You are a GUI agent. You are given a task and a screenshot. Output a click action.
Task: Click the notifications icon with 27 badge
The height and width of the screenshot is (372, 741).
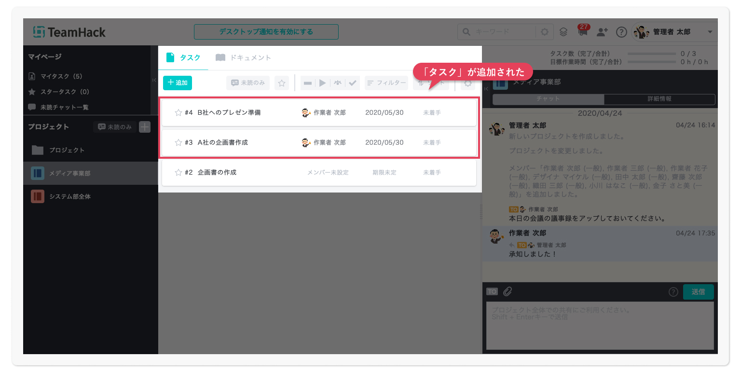tap(583, 32)
